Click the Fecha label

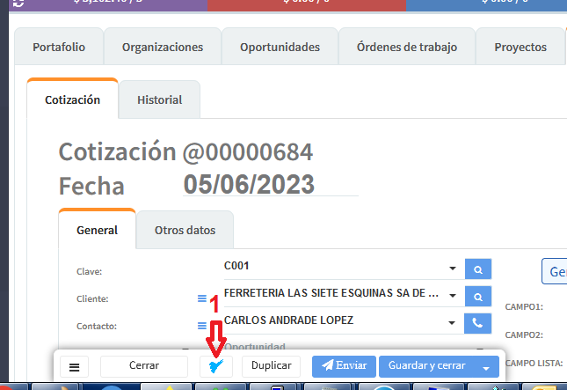click(x=91, y=186)
